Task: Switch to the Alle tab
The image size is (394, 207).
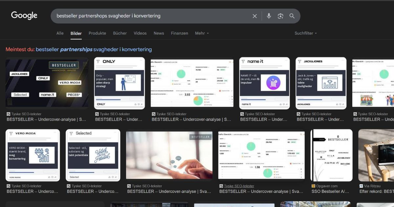Action: pos(60,33)
